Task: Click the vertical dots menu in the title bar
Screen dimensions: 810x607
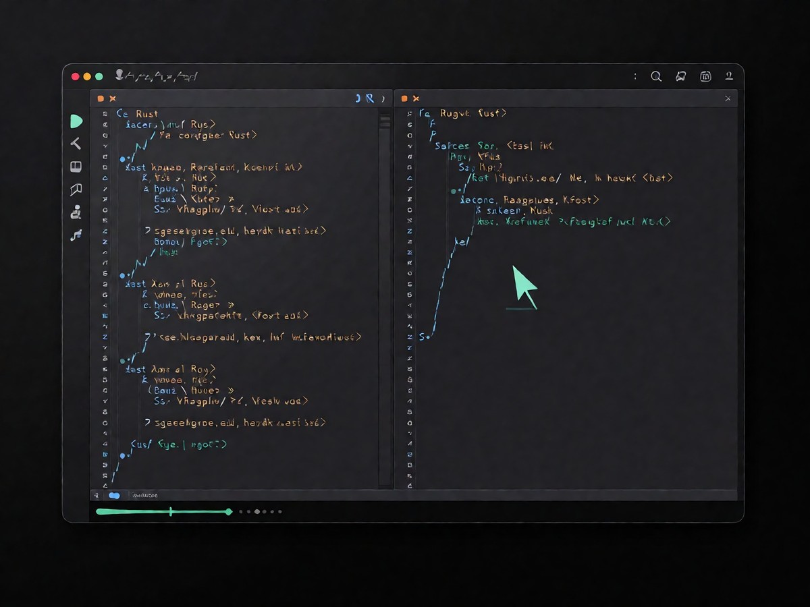Action: click(x=635, y=77)
